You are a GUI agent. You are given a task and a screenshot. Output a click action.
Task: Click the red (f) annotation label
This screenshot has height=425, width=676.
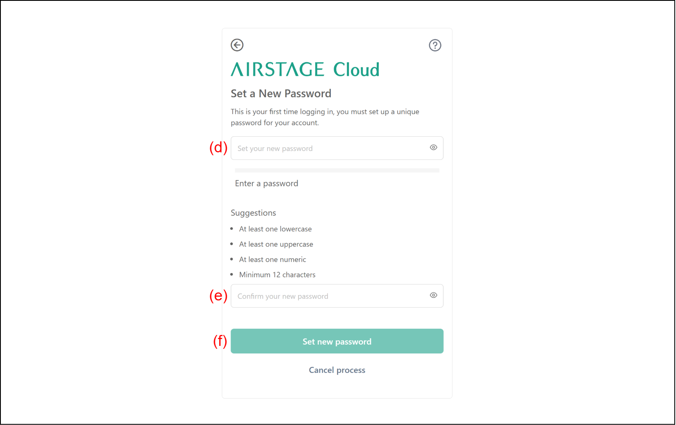tap(220, 341)
